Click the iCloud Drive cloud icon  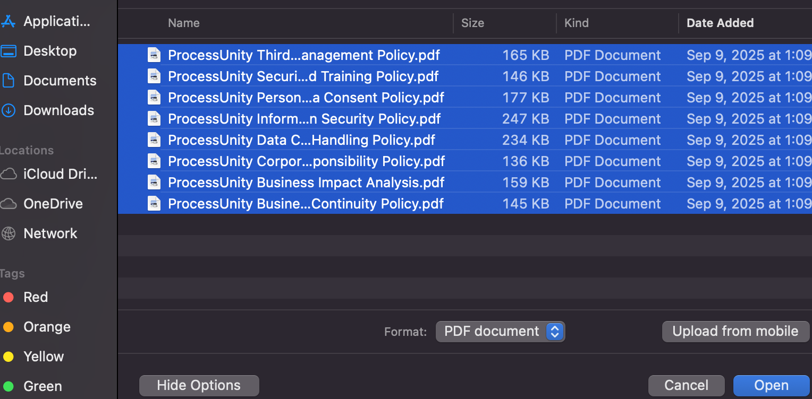pyautogui.click(x=8, y=174)
